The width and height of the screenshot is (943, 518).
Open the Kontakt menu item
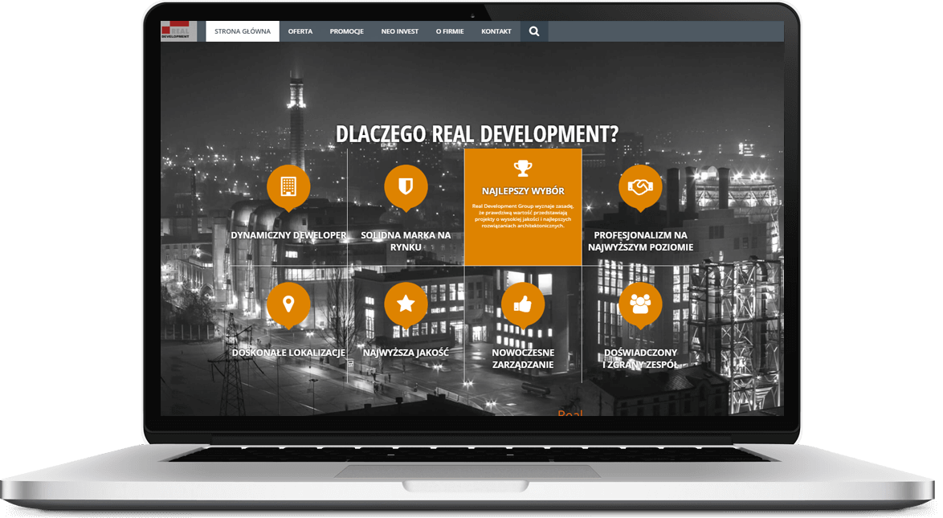[496, 31]
